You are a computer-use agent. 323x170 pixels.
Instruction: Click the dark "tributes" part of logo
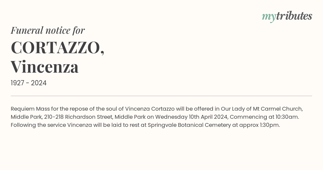click(x=294, y=16)
